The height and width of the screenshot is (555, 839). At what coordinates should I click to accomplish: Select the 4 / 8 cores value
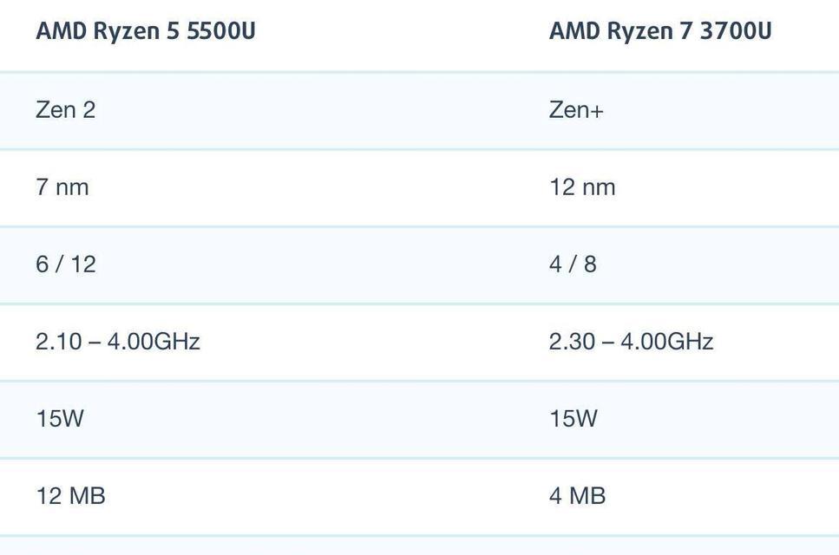click(573, 264)
